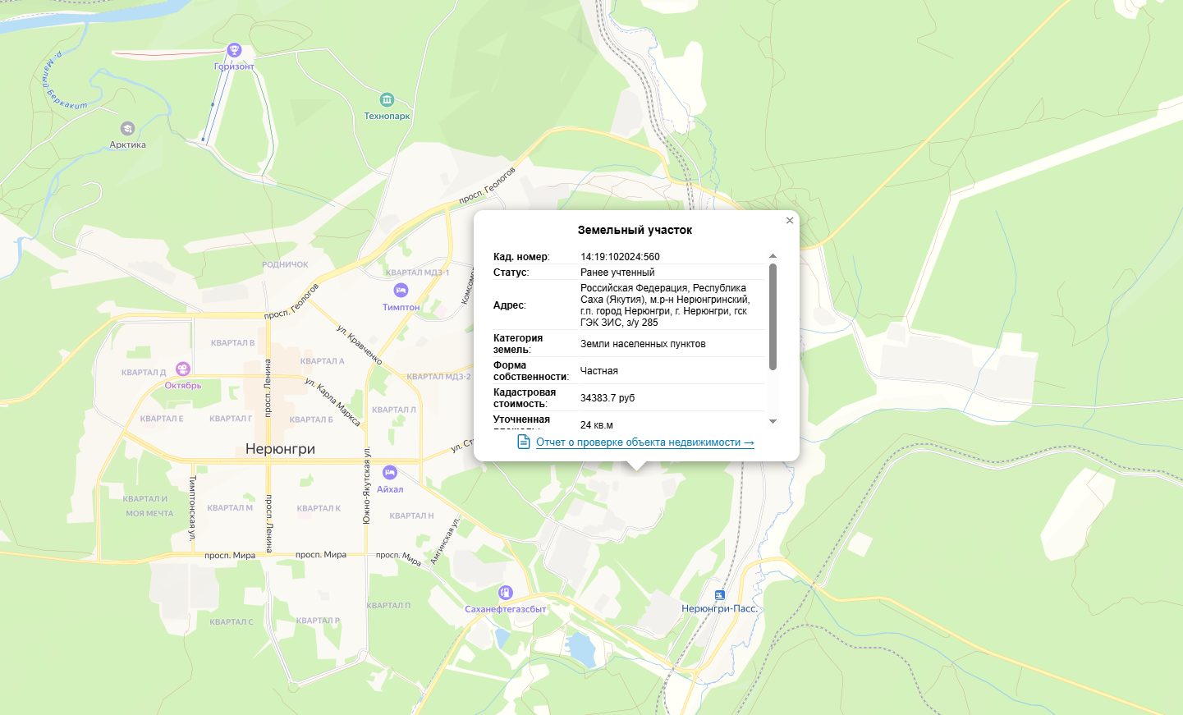Click the Нерюнгри city label
This screenshot has width=1183, height=715.
tap(280, 449)
